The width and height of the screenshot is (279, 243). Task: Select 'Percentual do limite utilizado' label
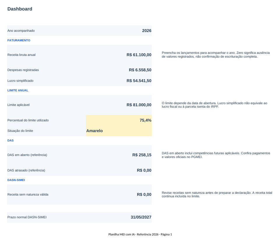28,120
